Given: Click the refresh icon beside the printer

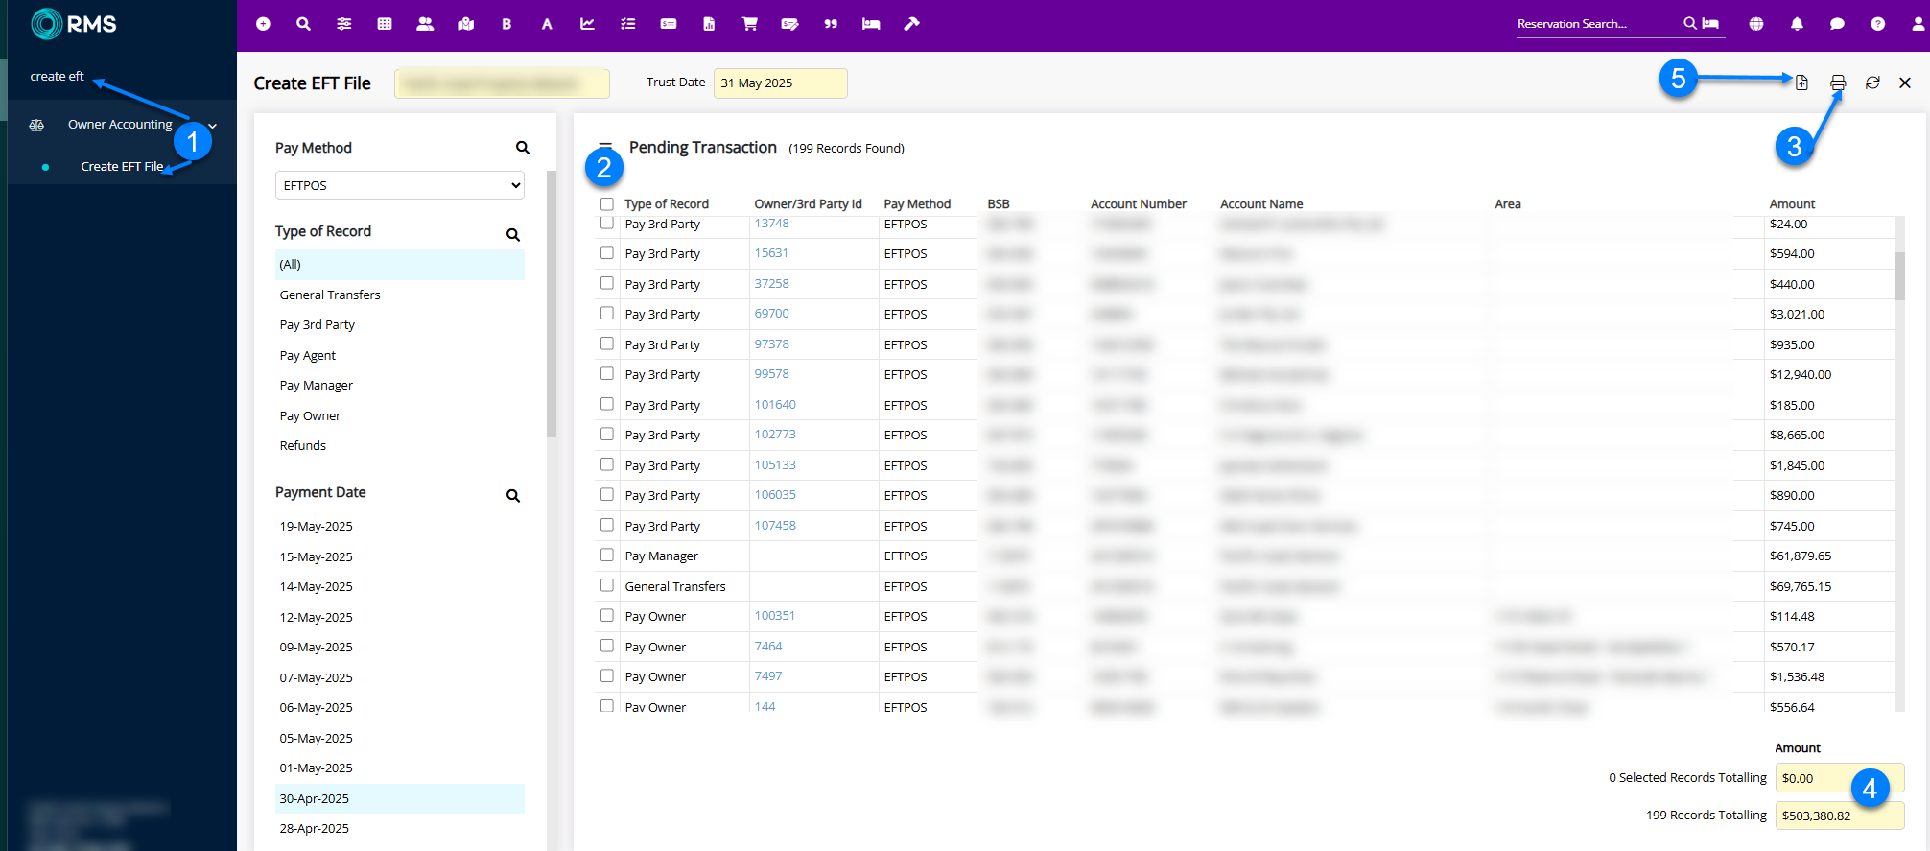Looking at the screenshot, I should (x=1871, y=83).
